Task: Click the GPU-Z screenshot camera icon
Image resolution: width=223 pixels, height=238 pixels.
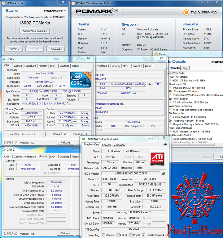Action: 165,144
